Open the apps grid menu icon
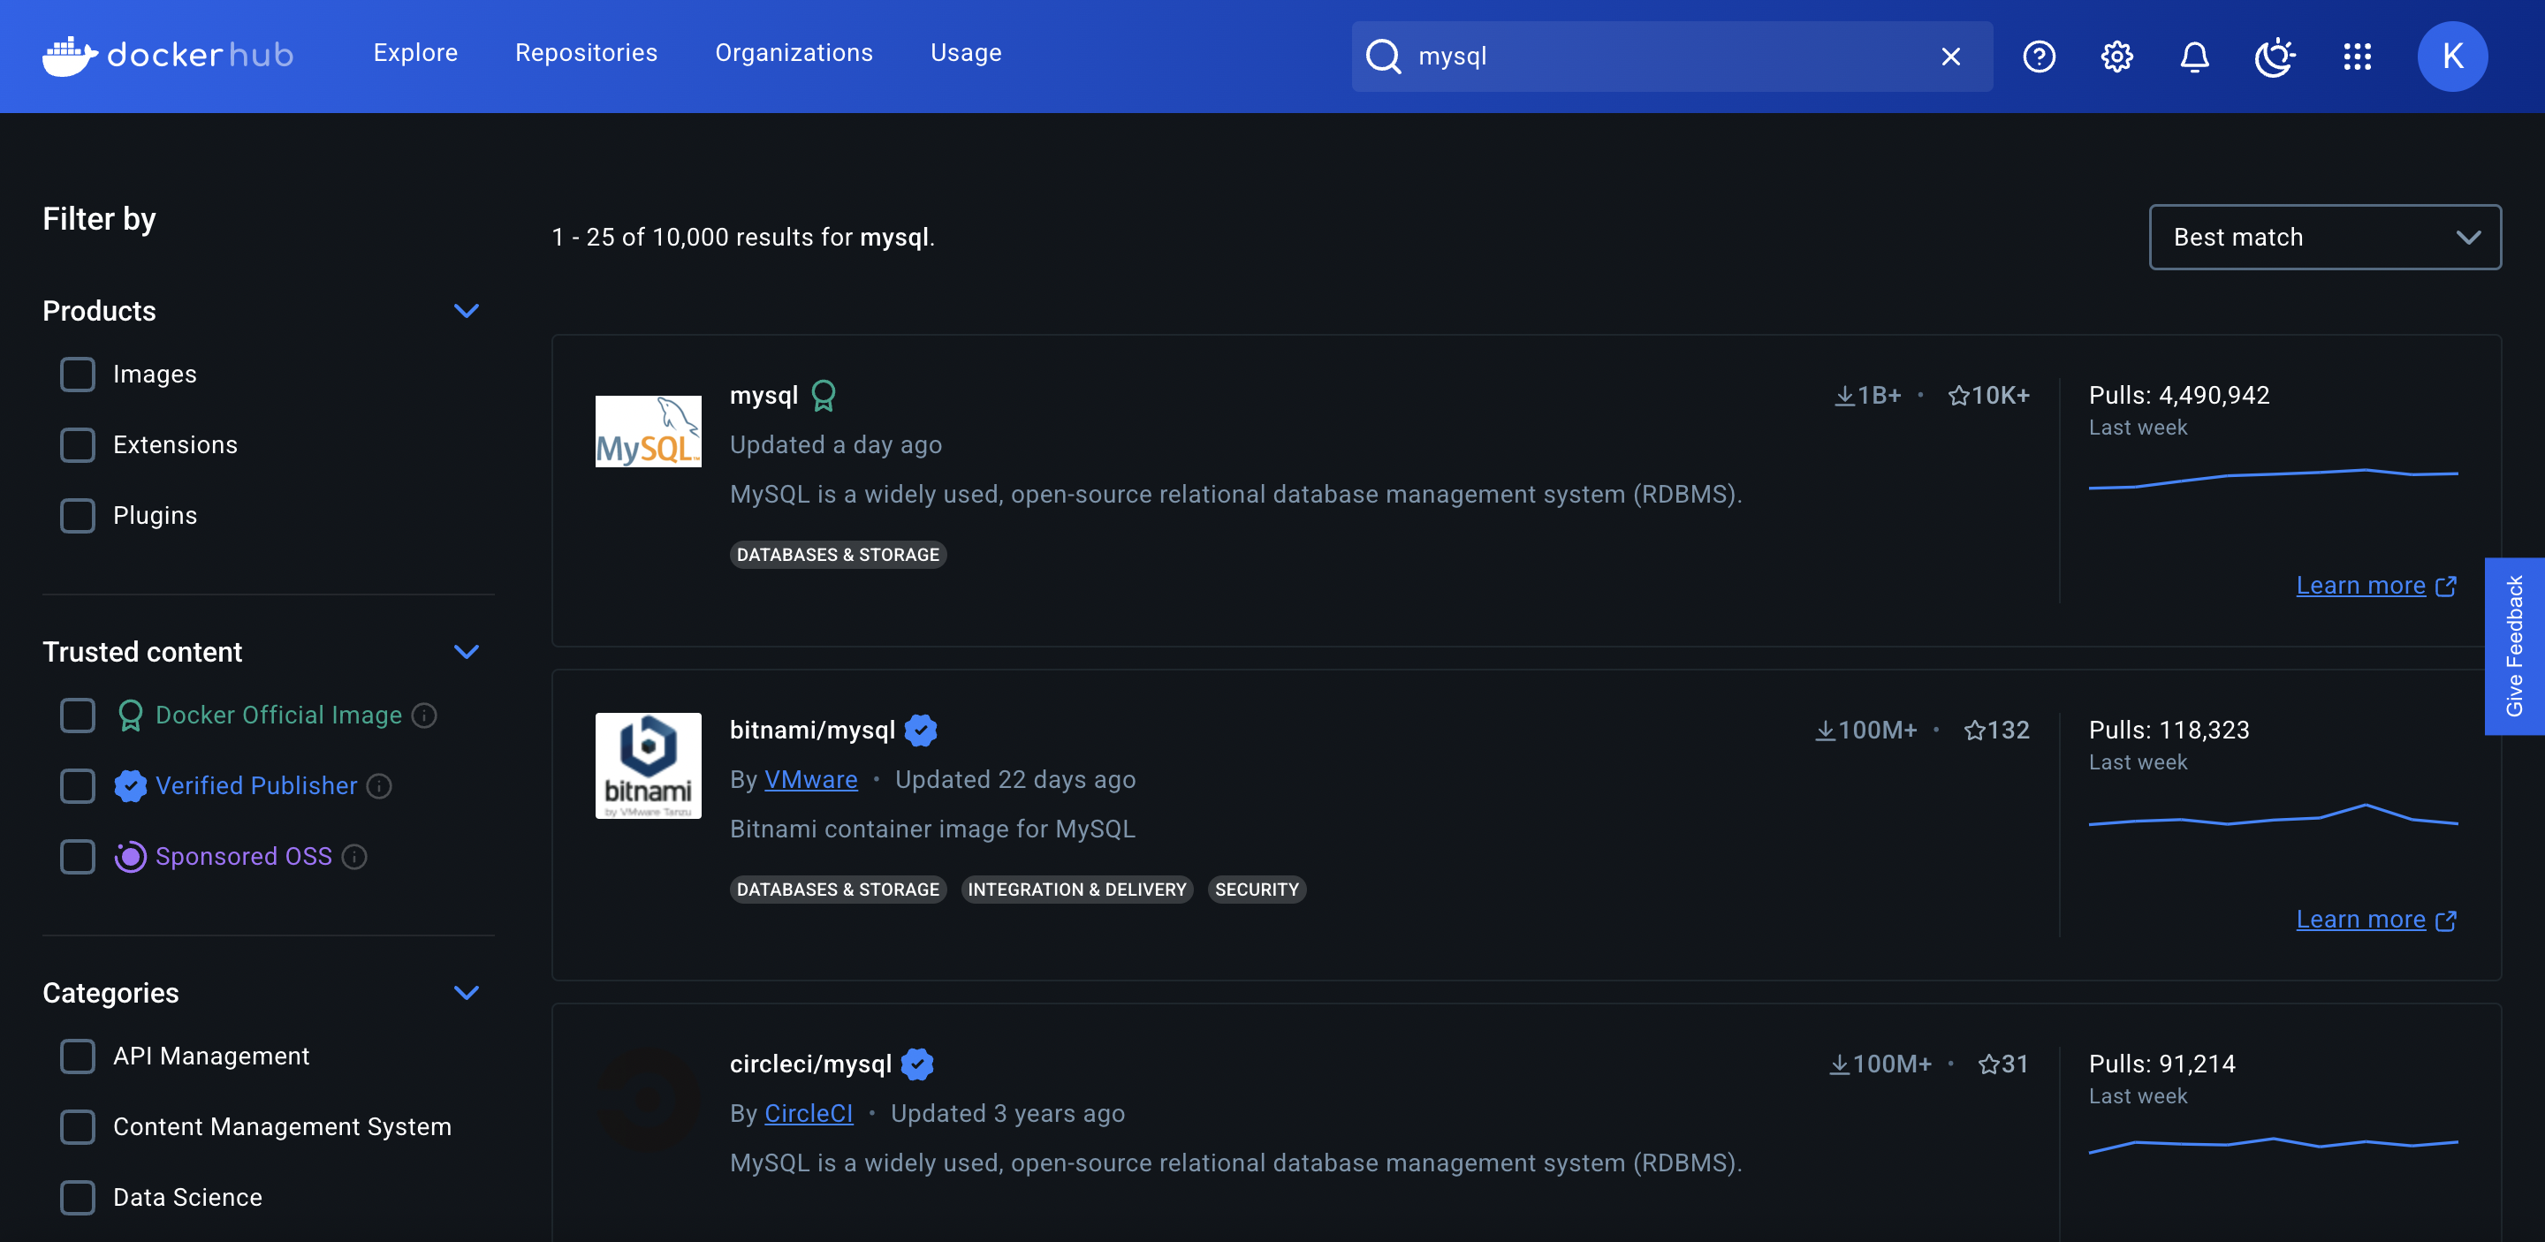The width and height of the screenshot is (2545, 1242). [2358, 57]
